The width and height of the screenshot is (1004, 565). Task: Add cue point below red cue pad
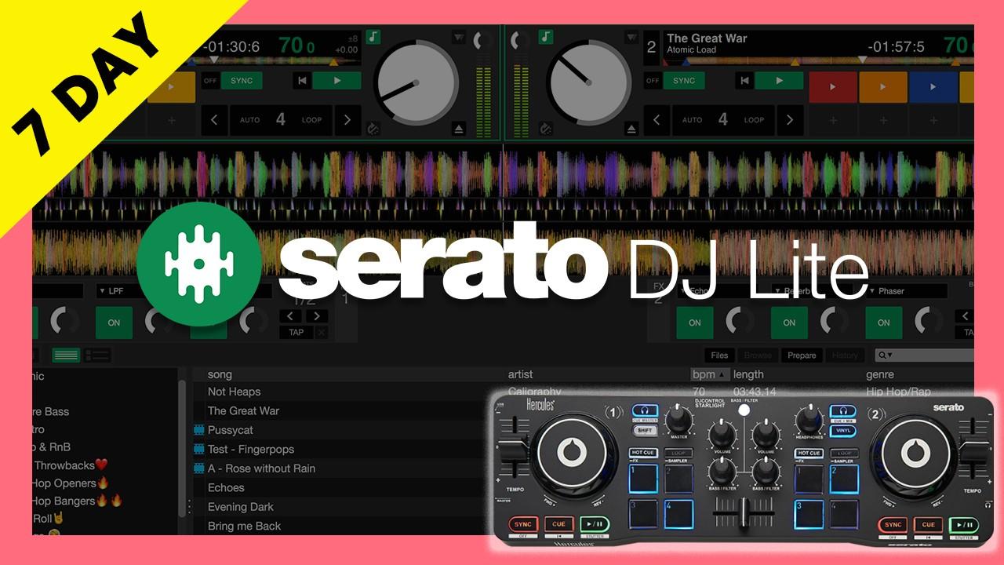tap(832, 121)
